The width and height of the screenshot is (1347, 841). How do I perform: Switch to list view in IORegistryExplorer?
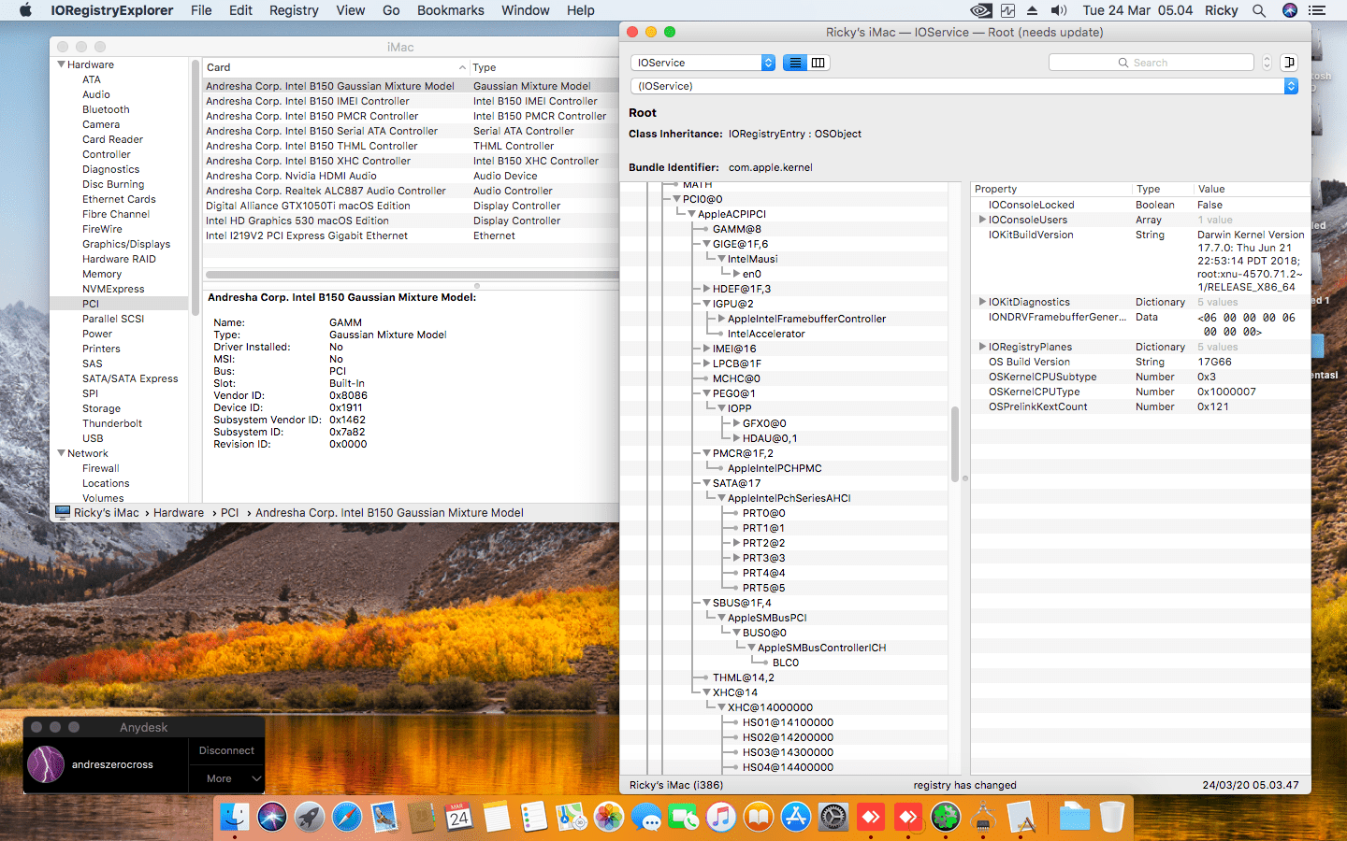point(795,63)
